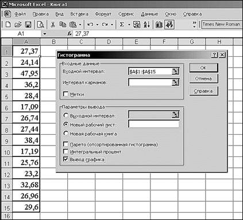This screenshot has width=243, height=220.
Task: Click the Save diskette toolbar icon
Action: coord(28,25)
